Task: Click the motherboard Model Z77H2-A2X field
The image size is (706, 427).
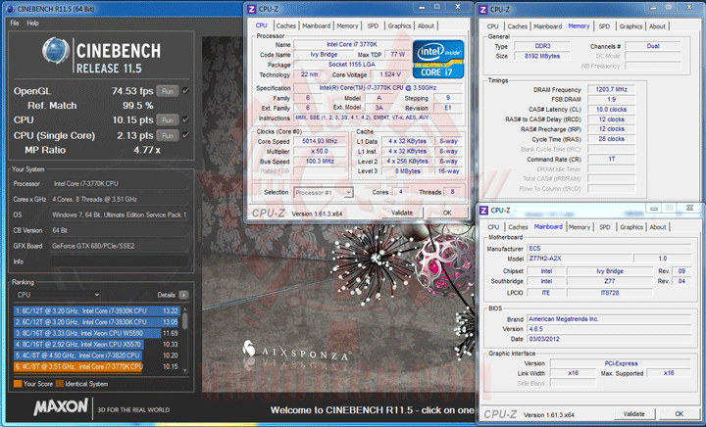Action: [580, 259]
